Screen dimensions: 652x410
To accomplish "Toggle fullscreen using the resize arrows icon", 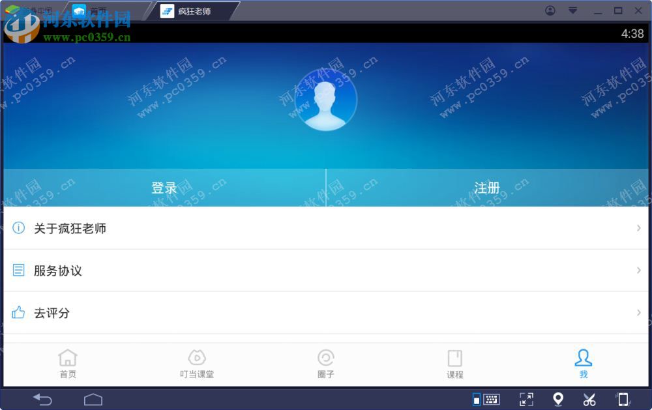I will pos(526,399).
